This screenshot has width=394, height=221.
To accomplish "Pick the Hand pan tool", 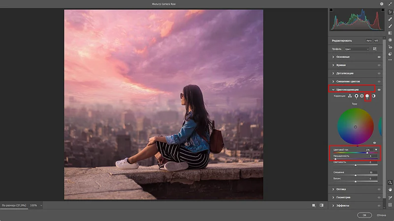I will (390, 190).
